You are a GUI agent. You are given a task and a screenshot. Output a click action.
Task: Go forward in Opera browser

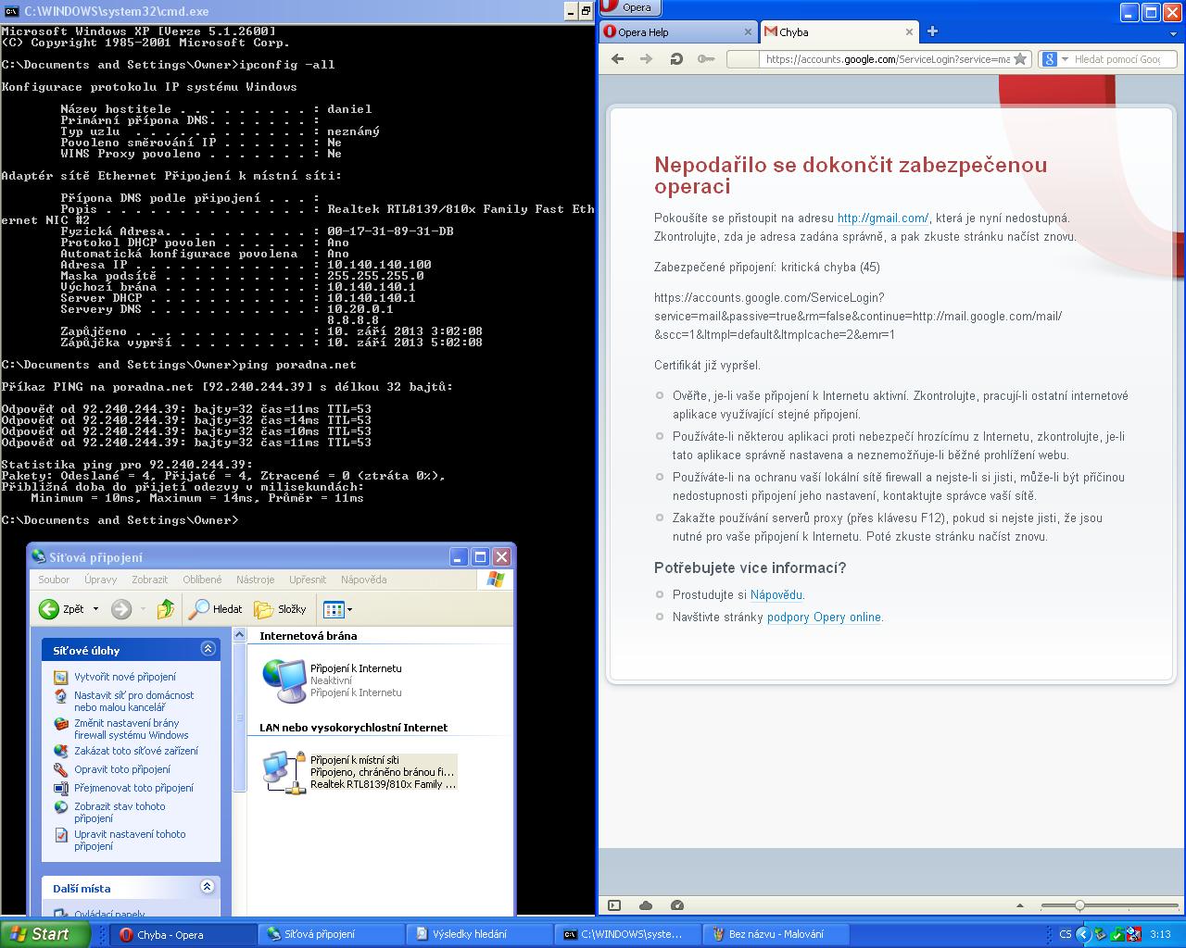[647, 58]
